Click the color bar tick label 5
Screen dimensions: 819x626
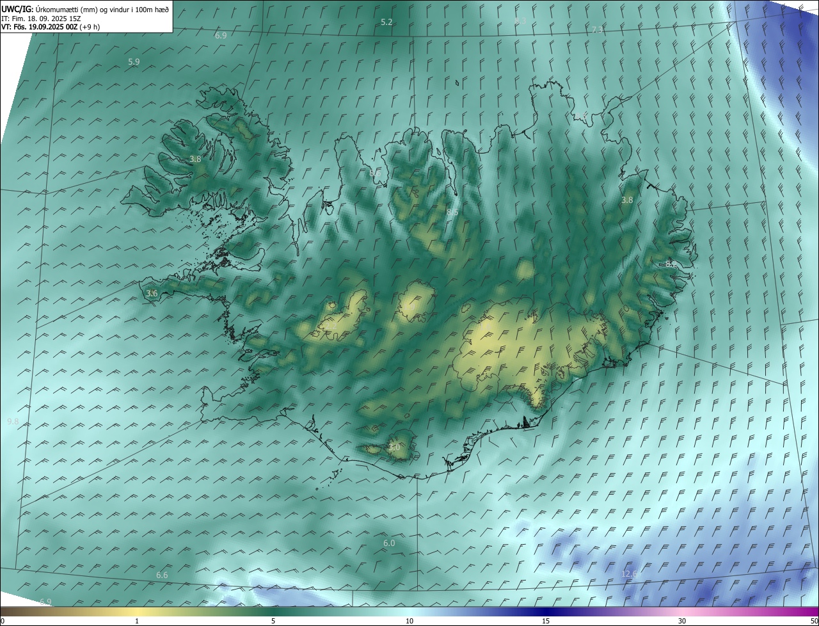(x=273, y=621)
